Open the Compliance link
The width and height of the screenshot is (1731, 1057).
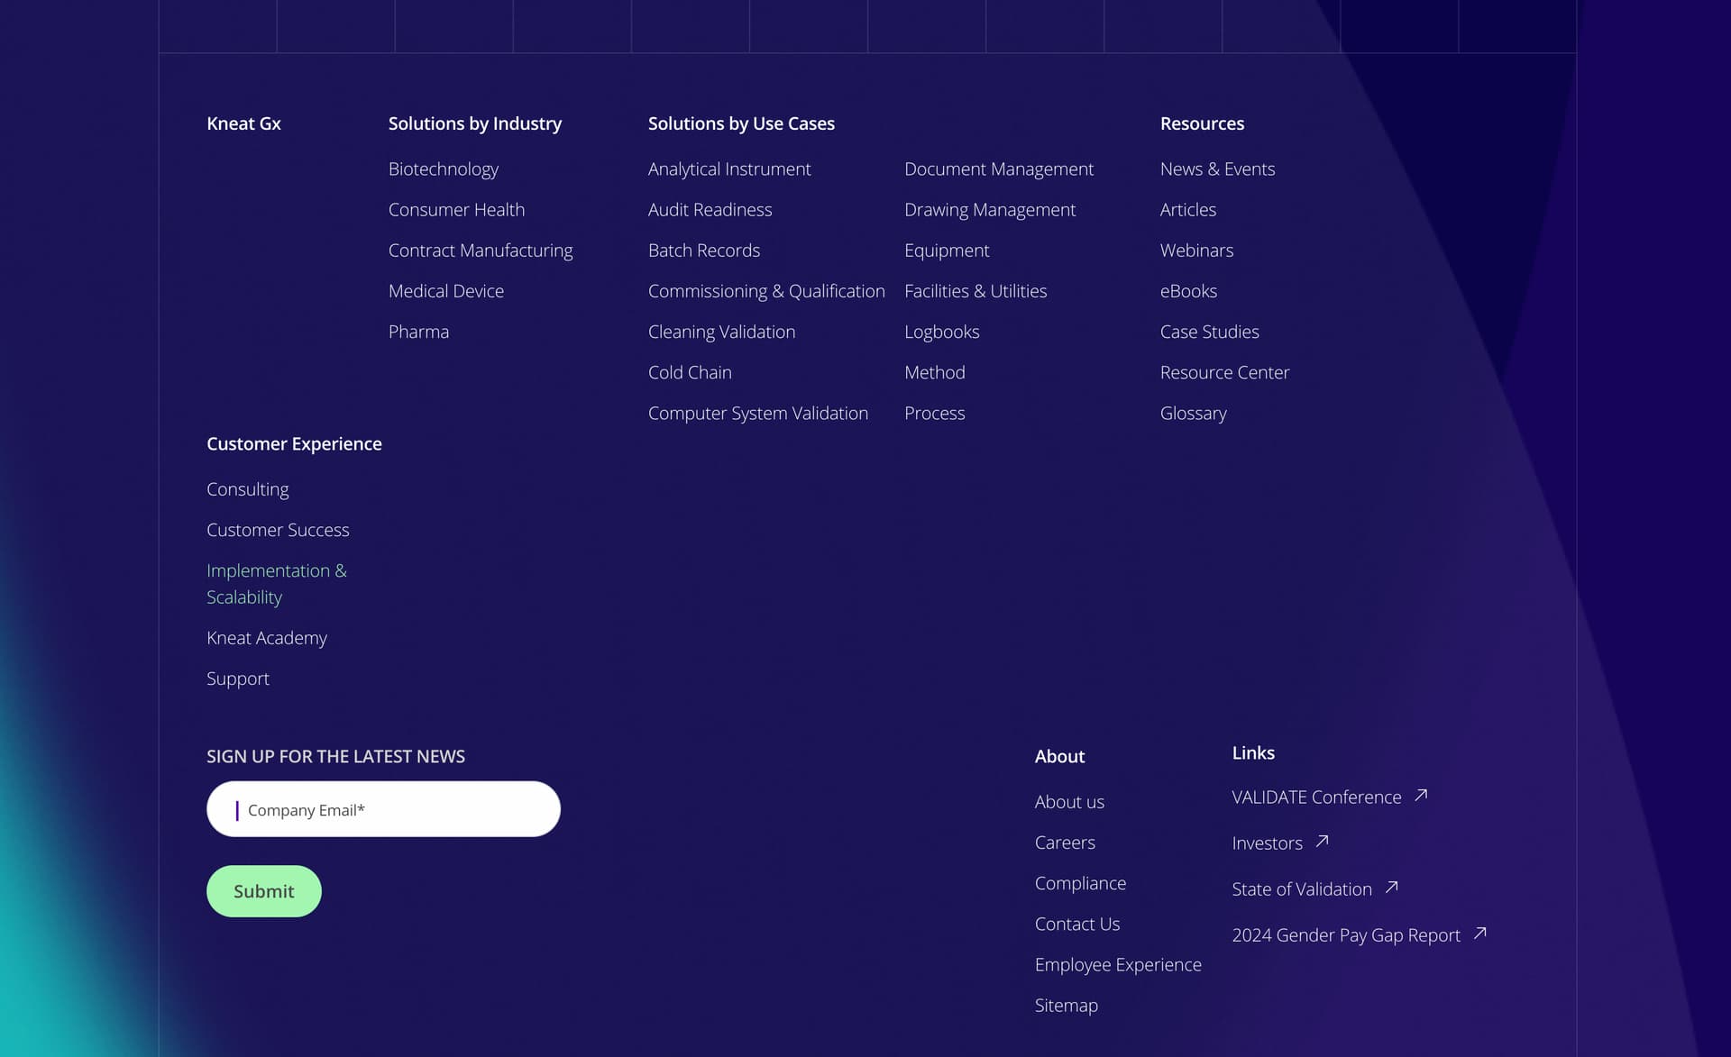pyautogui.click(x=1080, y=883)
